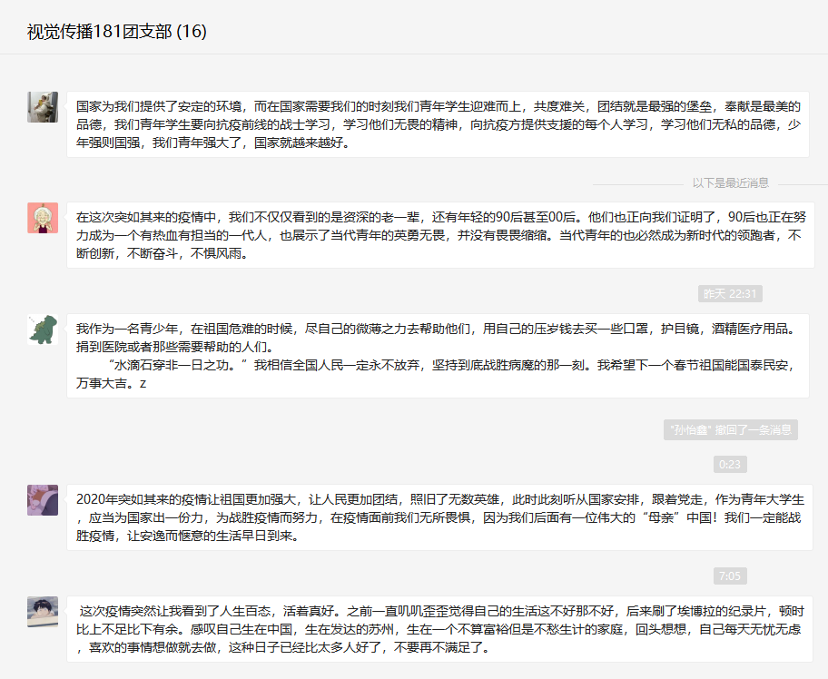Select the message starting 这次疫情突然让我看到了人生百态
828x679 pixels.
click(439, 629)
